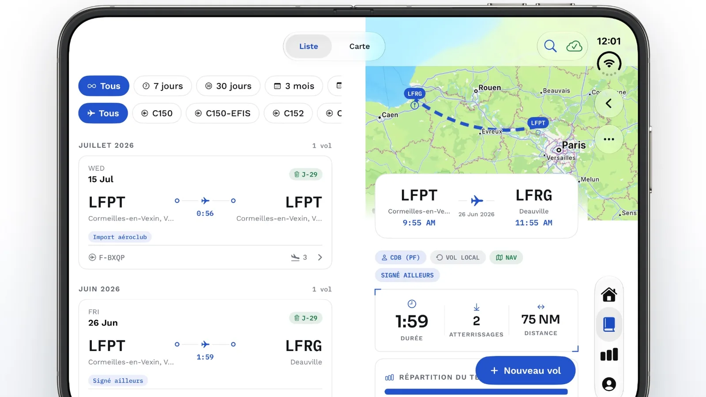This screenshot has width=706, height=397.
Task: Tap the clock icon above 1:59 durée
Action: click(412, 304)
